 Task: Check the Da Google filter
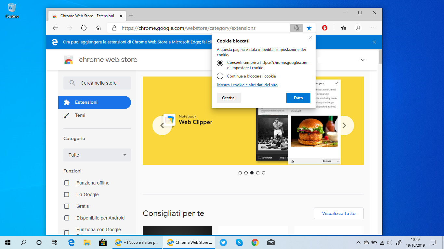pyautogui.click(x=67, y=195)
